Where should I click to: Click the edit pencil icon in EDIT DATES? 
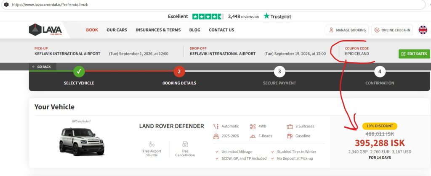pyautogui.click(x=404, y=54)
